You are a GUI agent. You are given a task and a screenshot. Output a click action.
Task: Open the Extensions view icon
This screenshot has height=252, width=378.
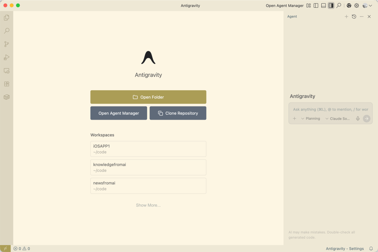(x=6, y=84)
